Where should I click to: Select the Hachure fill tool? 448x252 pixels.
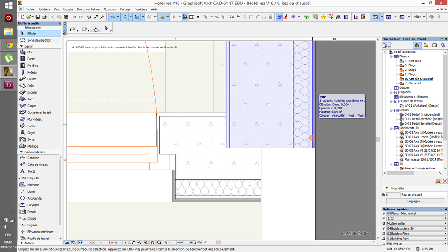pos(33,185)
